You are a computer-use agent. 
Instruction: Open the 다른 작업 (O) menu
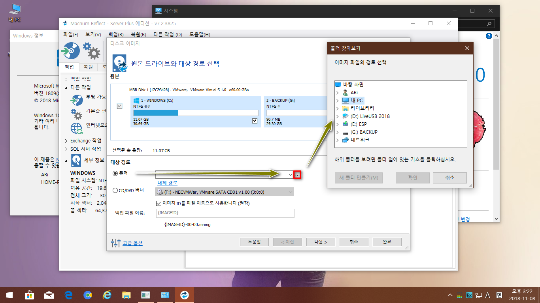(168, 35)
